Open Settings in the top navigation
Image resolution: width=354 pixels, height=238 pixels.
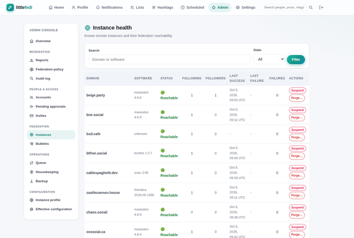(x=245, y=8)
